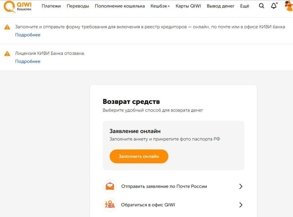
Task: Select Пополнение кошелька in navigation
Action: [120, 6]
